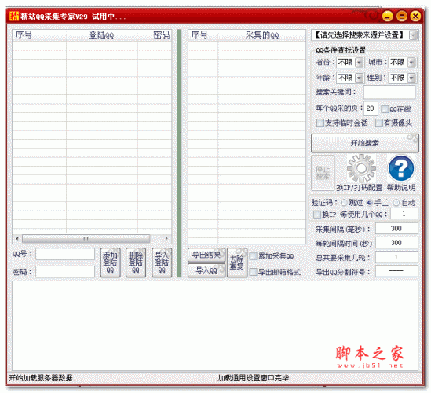
Task: Click the 采集间隔(毫秒) field
Action: tap(396, 229)
